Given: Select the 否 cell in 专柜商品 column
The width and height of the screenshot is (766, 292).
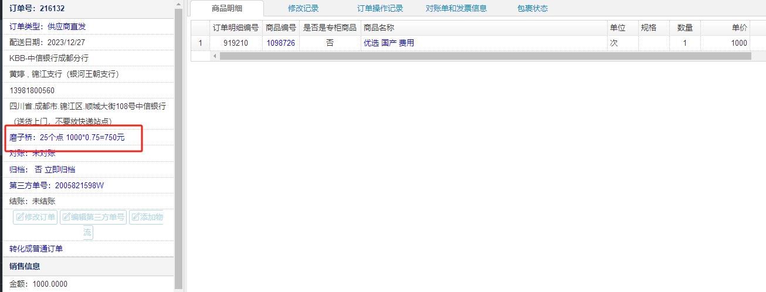Looking at the screenshot, I should point(330,43).
